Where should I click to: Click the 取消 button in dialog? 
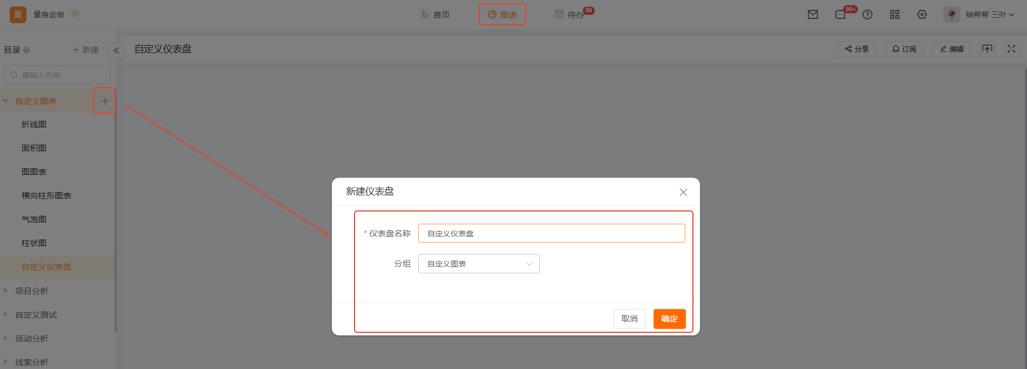629,319
